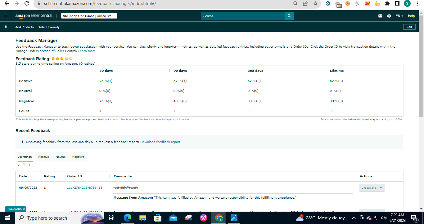Click the 09/09/2023 date cell
The width and height of the screenshot is (424, 224).
[x=28, y=188]
